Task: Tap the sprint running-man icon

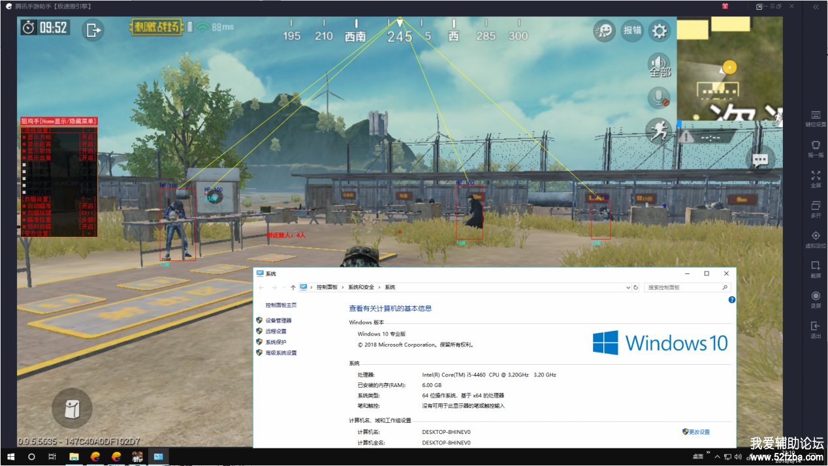Action: [x=658, y=131]
